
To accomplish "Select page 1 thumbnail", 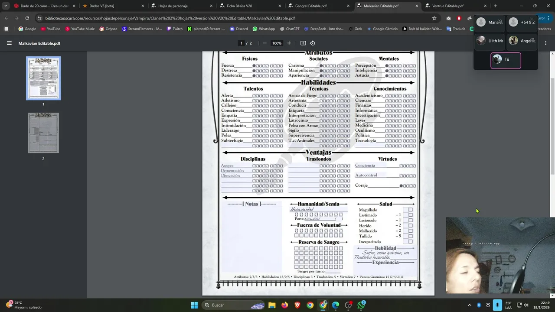I will pyautogui.click(x=43, y=78).
